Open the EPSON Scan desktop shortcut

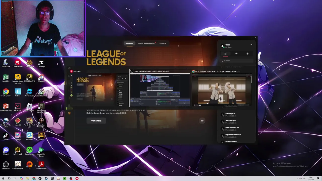click(x=6, y=63)
